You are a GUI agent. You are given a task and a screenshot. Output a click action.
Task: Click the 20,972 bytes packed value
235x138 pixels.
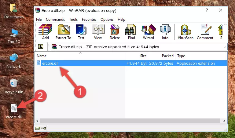(x=161, y=63)
